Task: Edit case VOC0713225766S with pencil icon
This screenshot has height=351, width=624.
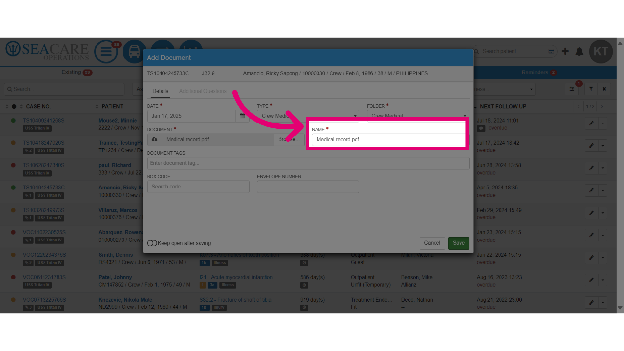Action: pyautogui.click(x=591, y=303)
